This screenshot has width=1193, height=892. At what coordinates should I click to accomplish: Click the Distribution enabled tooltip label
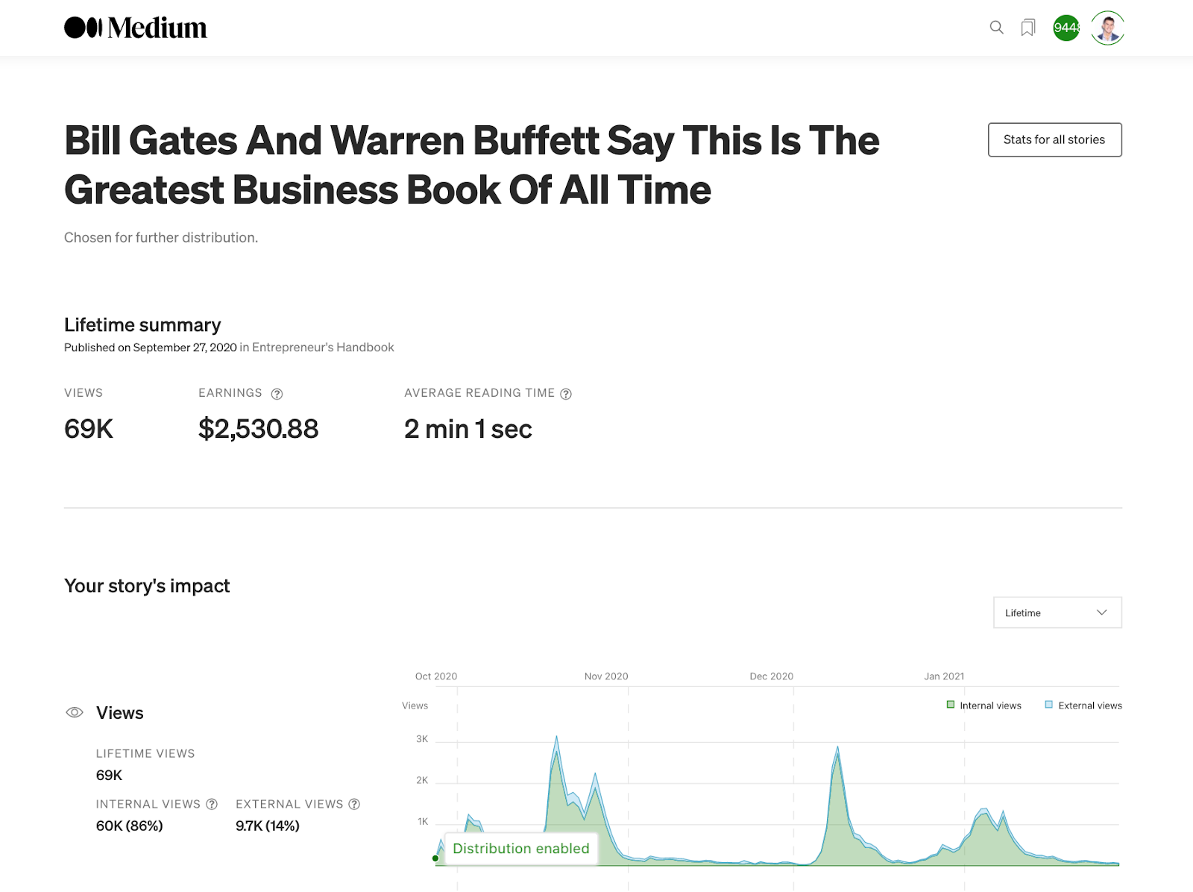[x=520, y=849]
